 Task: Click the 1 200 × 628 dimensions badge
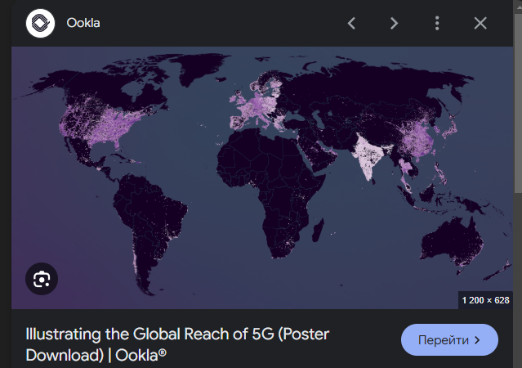[485, 300]
